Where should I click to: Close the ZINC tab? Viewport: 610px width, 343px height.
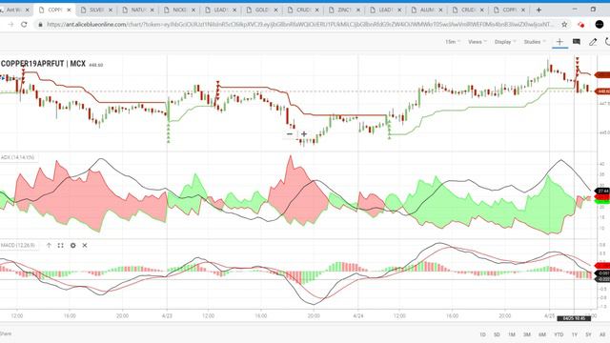[358, 10]
